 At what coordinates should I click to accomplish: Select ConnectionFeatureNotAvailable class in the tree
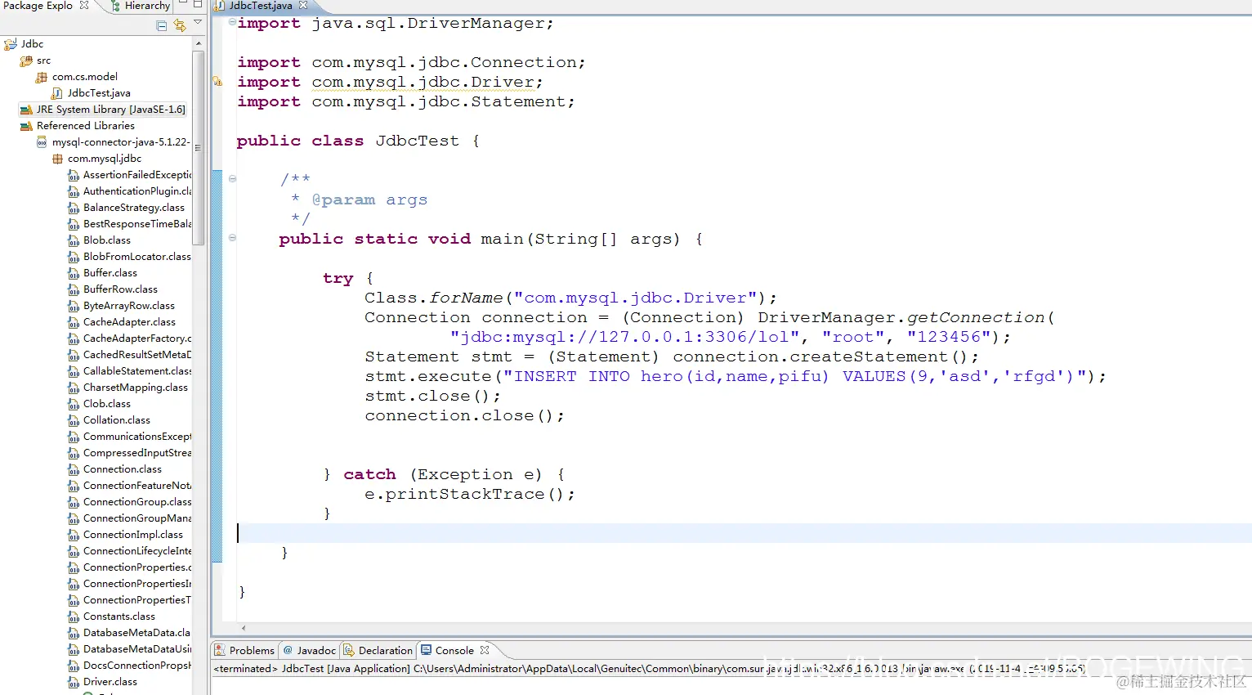pos(137,486)
